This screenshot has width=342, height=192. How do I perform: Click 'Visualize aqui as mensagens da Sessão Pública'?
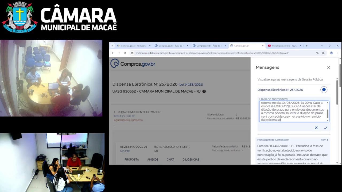click(x=290, y=79)
